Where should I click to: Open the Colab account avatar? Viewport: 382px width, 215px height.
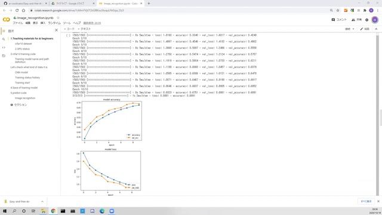pos(375,20)
